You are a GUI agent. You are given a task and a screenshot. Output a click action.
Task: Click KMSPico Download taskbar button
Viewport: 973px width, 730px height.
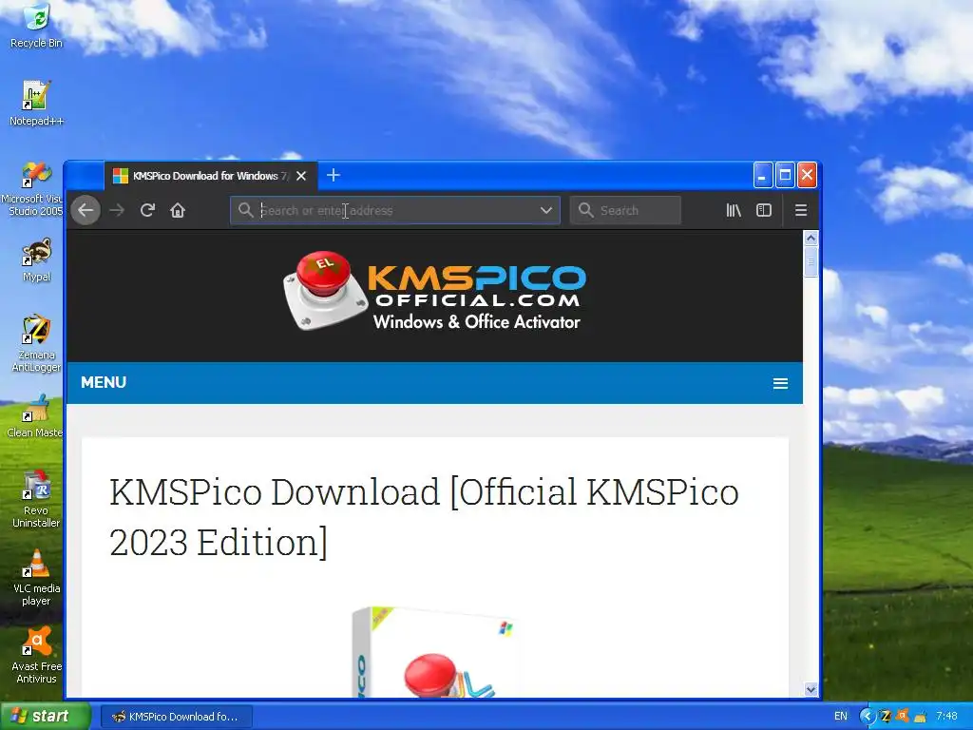[177, 717]
